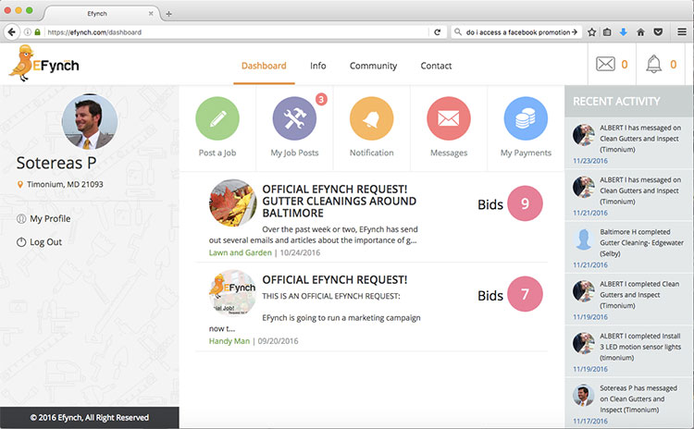This screenshot has width=694, height=429.
Task: Go to the Contact page
Action: click(x=436, y=66)
